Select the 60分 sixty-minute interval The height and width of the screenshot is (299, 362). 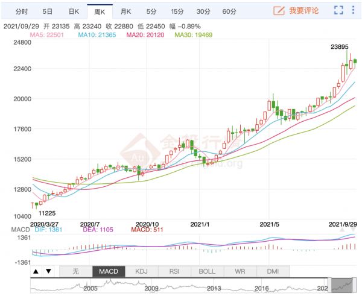click(229, 11)
